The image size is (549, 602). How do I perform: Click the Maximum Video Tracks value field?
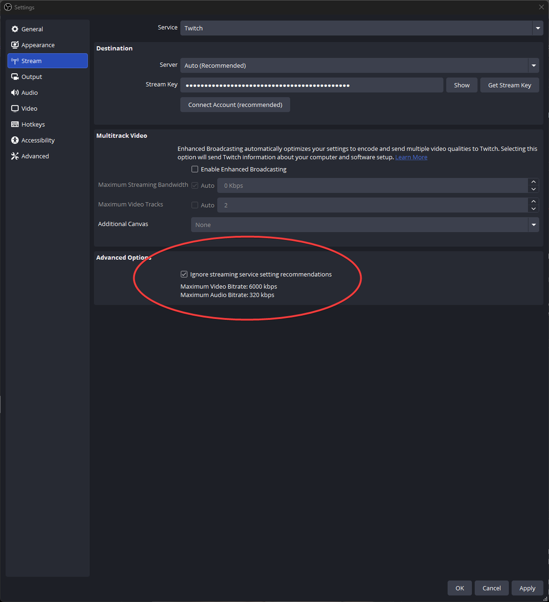click(x=372, y=205)
